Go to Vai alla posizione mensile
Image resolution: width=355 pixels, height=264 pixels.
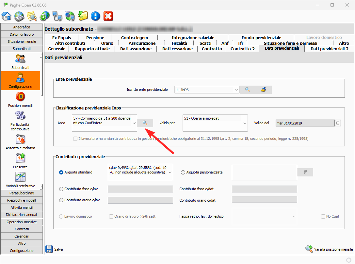[x=329, y=249]
